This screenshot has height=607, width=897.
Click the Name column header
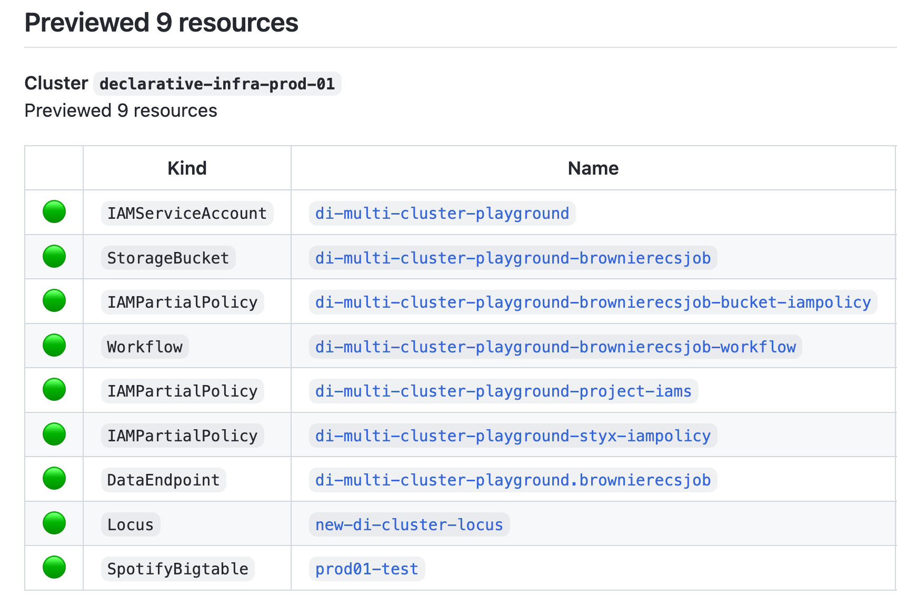click(x=593, y=168)
